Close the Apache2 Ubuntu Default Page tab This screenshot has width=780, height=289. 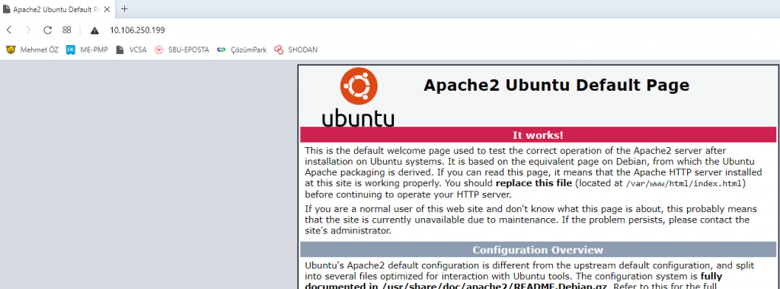pos(107,9)
